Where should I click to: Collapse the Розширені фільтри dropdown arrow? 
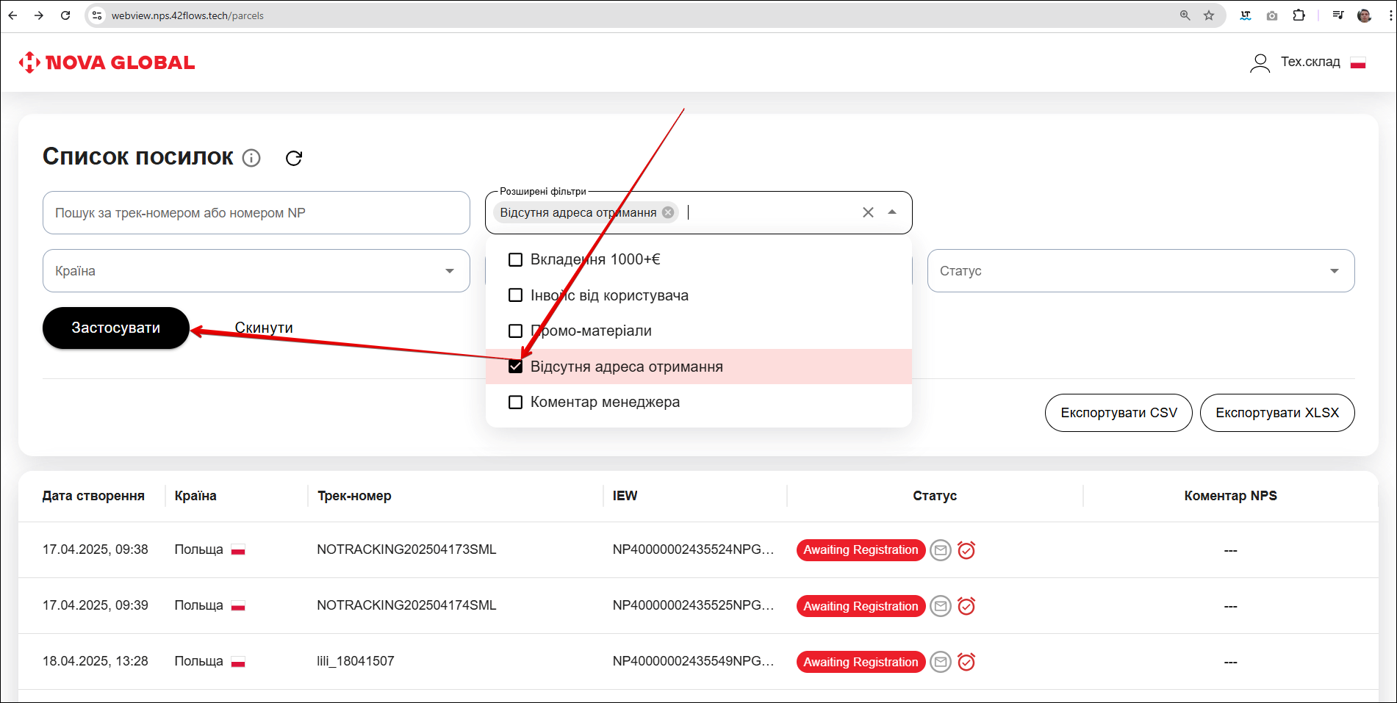click(x=892, y=212)
